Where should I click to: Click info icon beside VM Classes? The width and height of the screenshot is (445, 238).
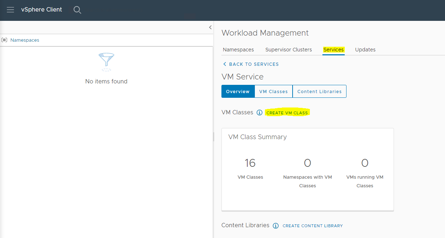click(260, 113)
